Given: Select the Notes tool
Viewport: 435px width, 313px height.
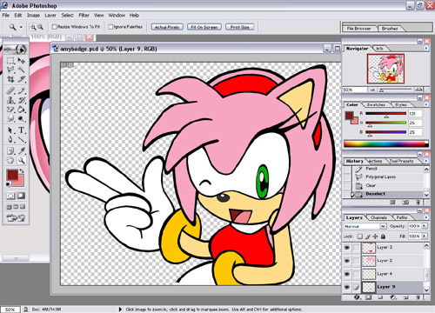Looking at the screenshot, I should 10,151.
